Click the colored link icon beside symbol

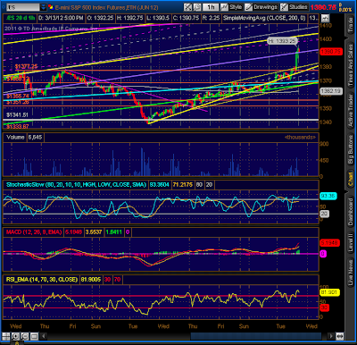[x=51, y=7]
